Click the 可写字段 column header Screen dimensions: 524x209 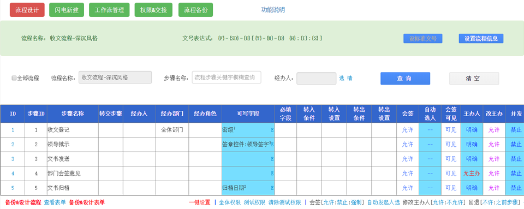(248, 114)
